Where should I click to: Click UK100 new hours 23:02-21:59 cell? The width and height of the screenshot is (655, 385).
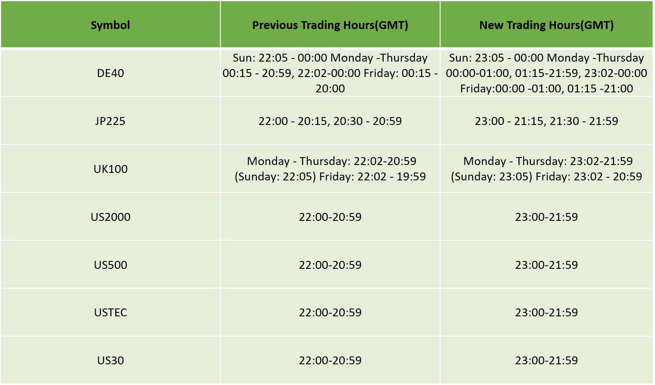(x=546, y=169)
